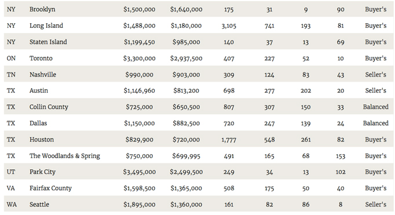Click the Collin County cell
The image size is (395, 215).
49,107
